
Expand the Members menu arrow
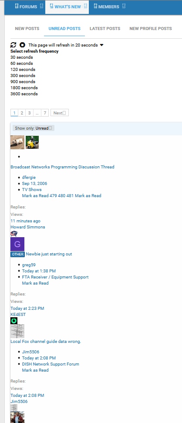coord(124,6)
